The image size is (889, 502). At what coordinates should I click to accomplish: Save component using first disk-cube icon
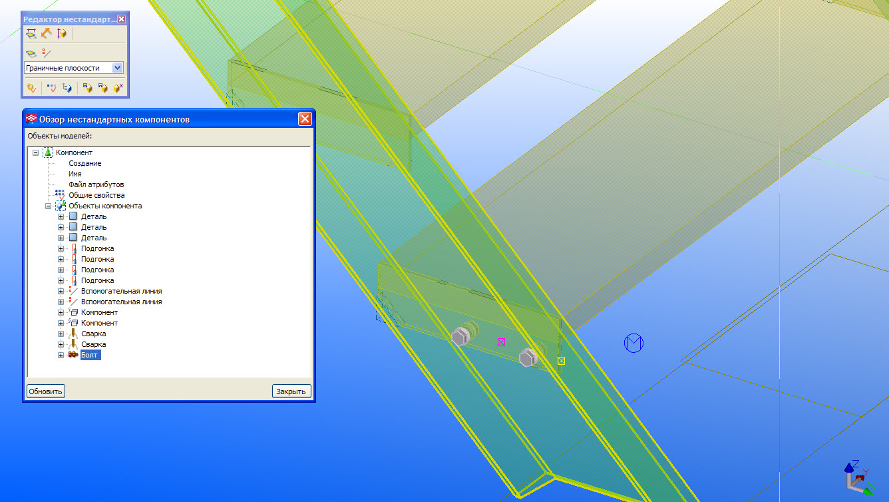point(87,87)
